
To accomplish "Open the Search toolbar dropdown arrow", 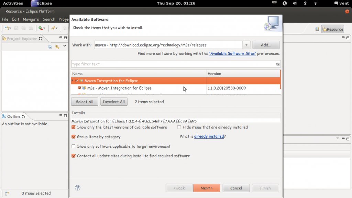I will point(57,28).
